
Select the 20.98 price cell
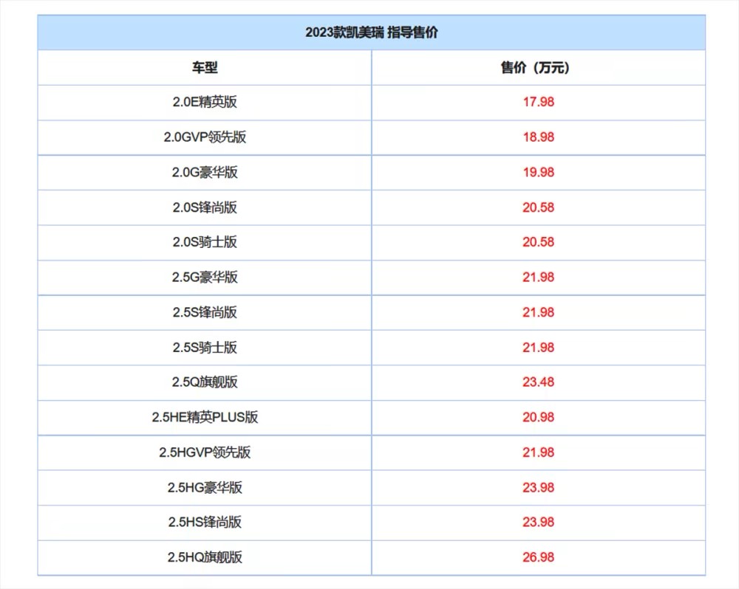[538, 417]
